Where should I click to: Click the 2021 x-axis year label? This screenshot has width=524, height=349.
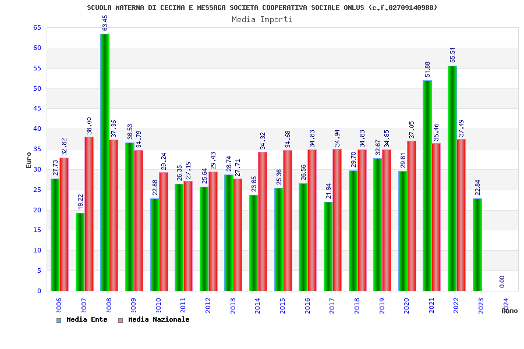(x=431, y=305)
